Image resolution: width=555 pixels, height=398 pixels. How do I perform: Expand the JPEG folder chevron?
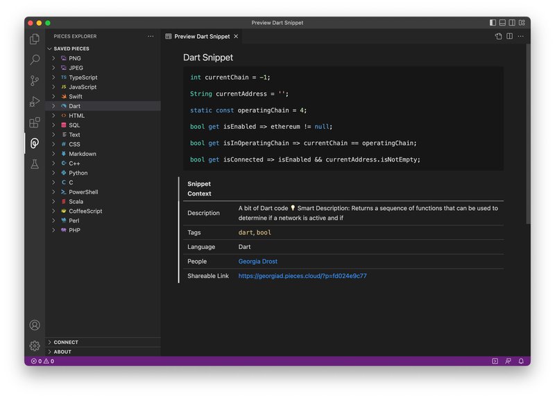[53, 67]
